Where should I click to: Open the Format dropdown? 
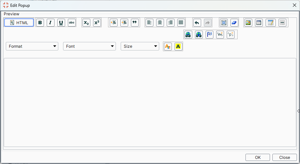click(x=32, y=46)
